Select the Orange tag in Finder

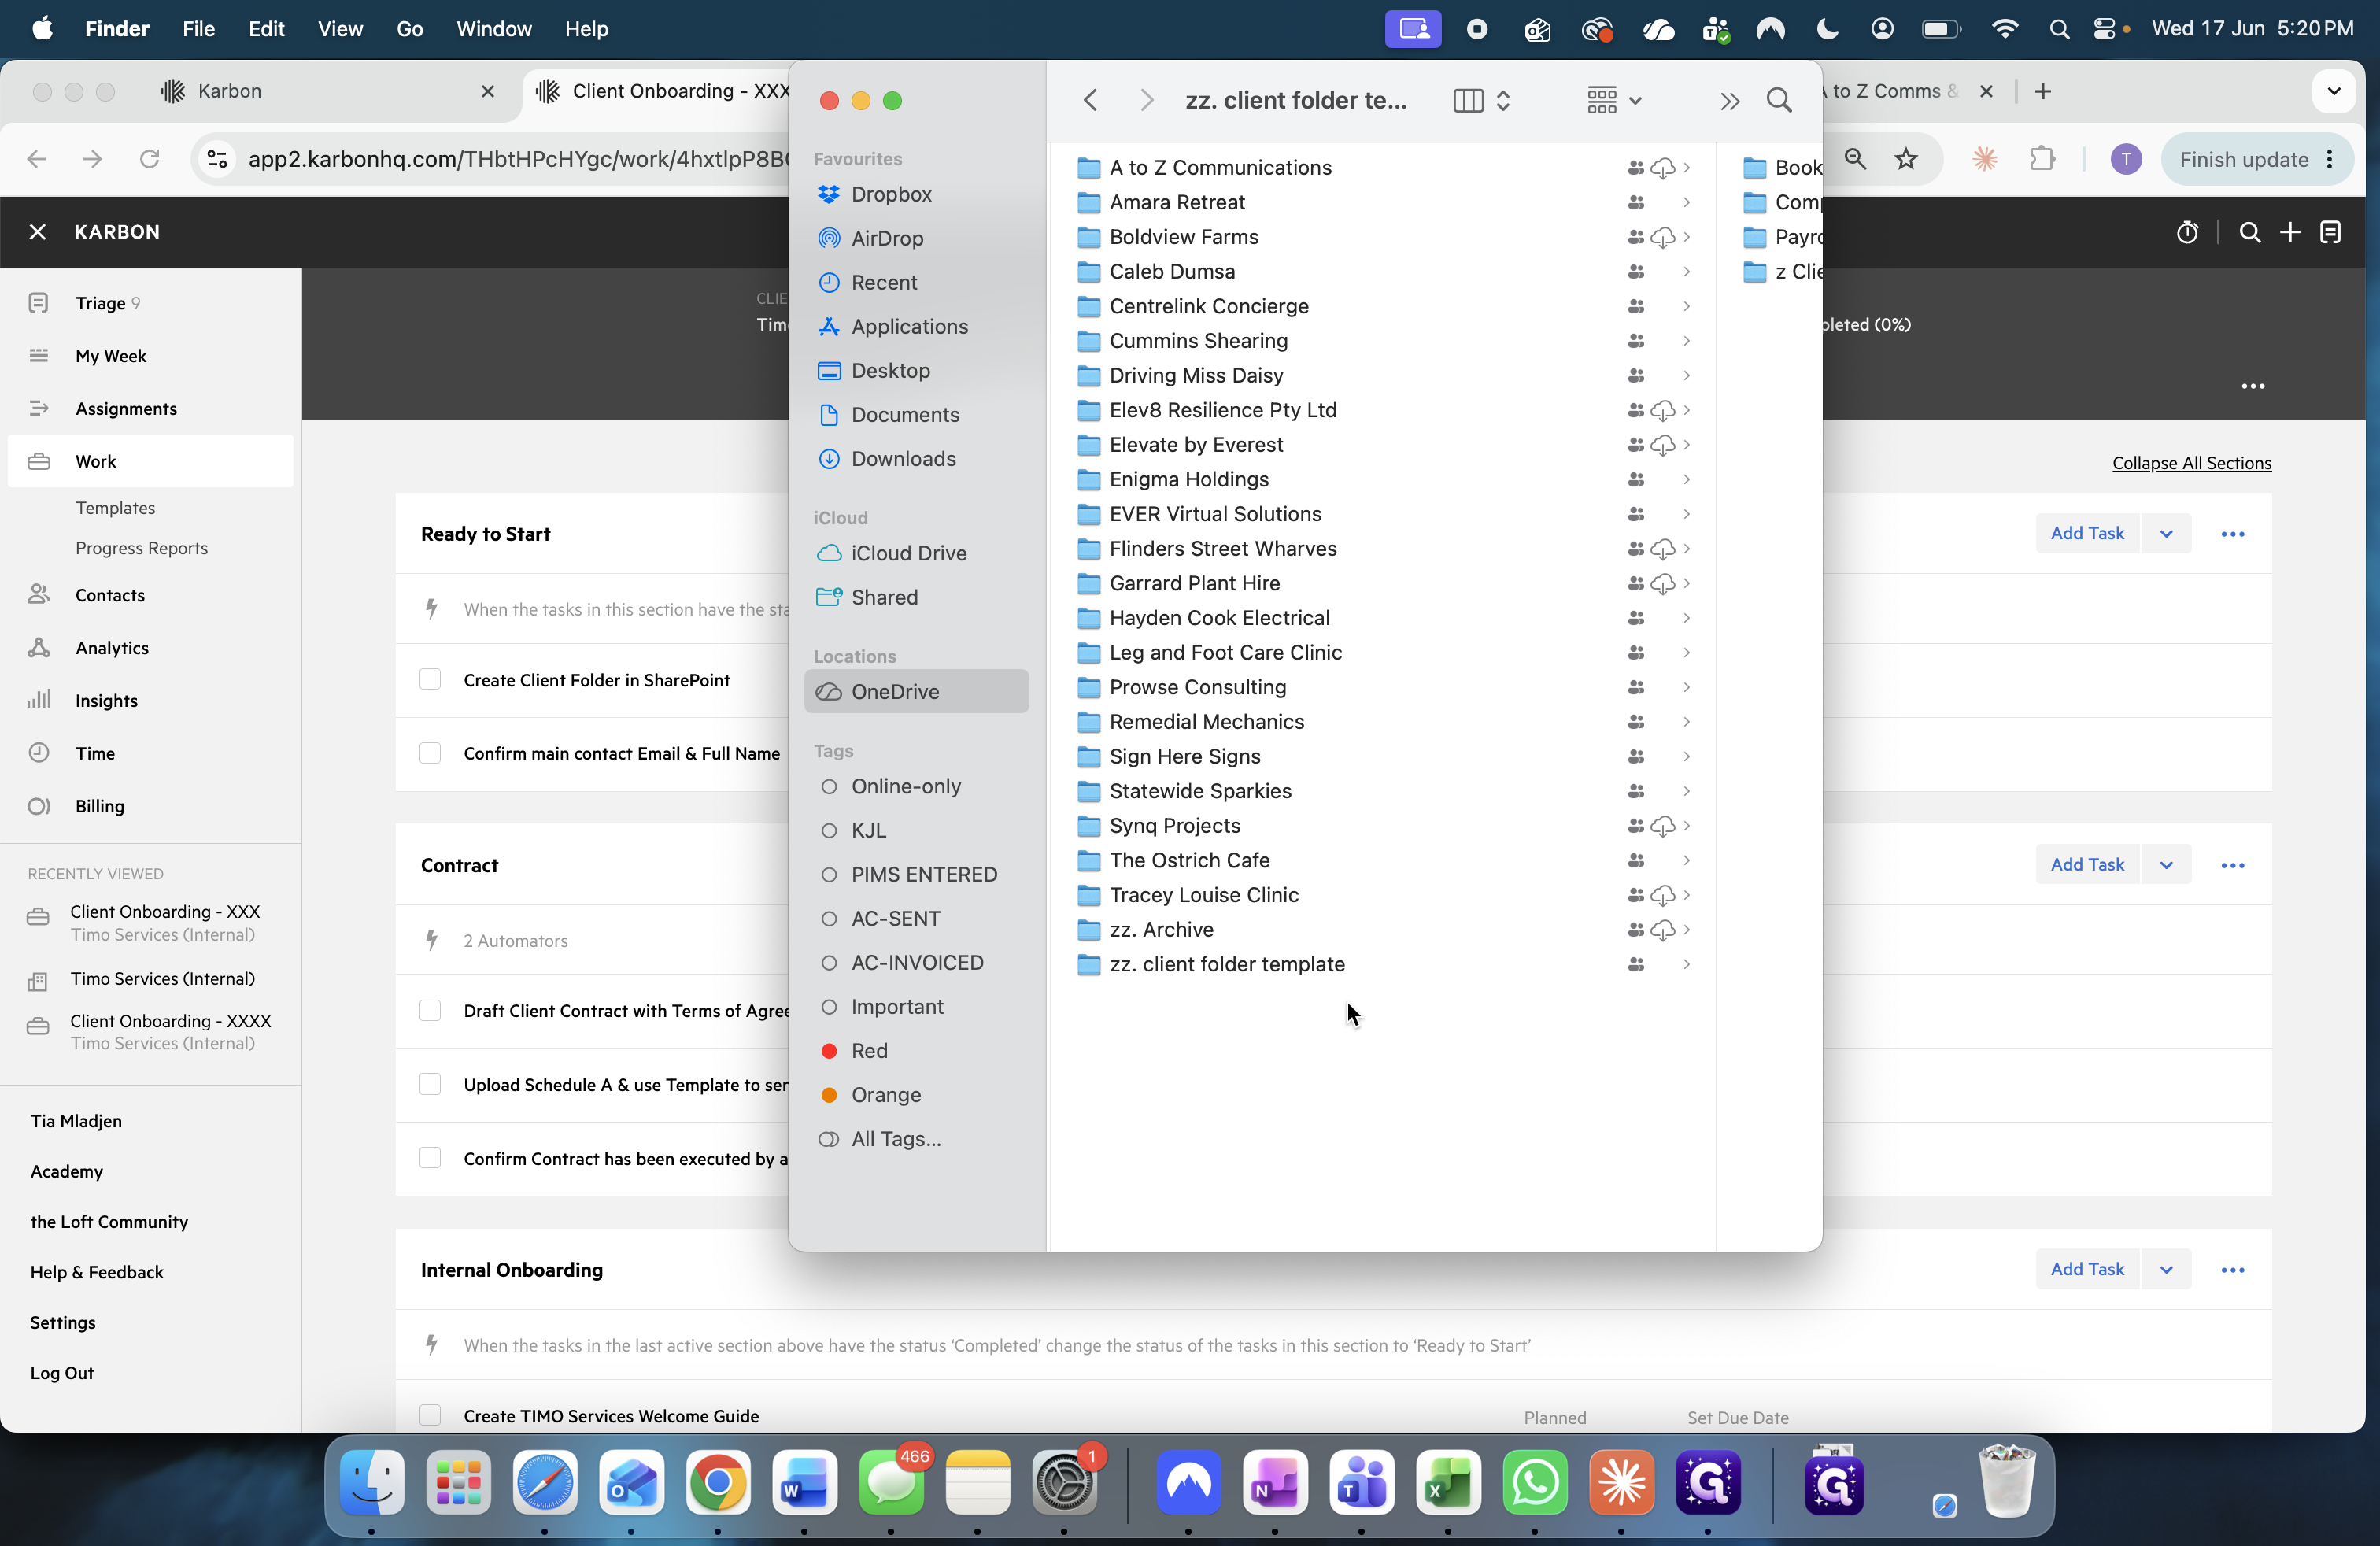click(x=870, y=1094)
